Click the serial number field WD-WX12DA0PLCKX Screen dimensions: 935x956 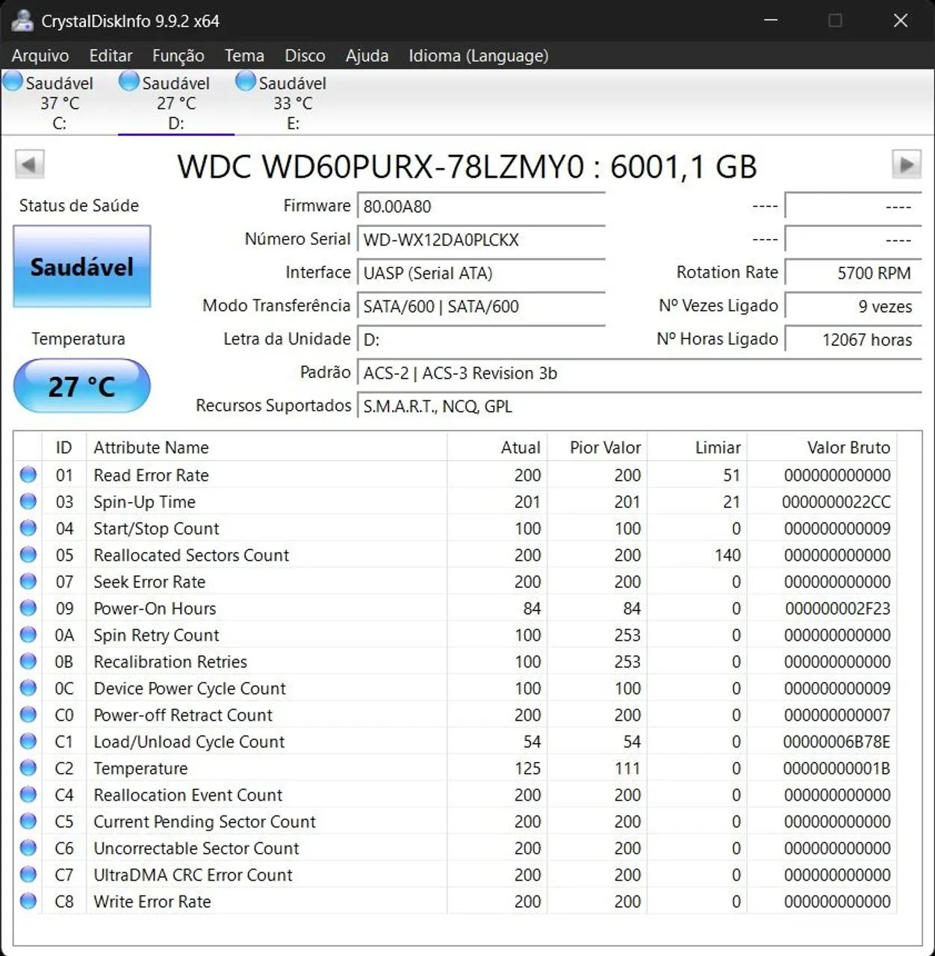(481, 240)
